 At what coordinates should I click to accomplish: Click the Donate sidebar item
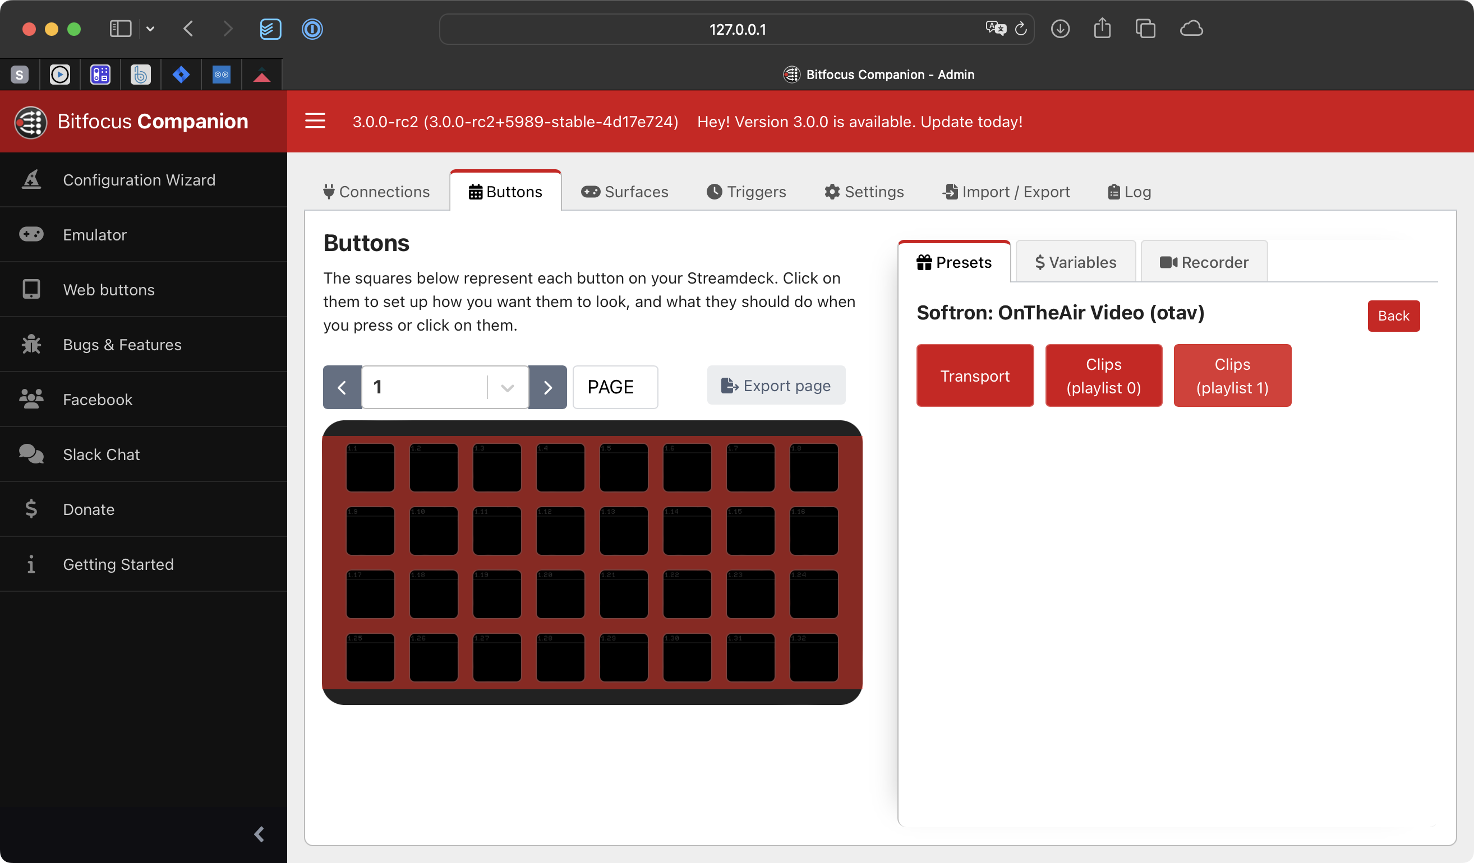(144, 509)
